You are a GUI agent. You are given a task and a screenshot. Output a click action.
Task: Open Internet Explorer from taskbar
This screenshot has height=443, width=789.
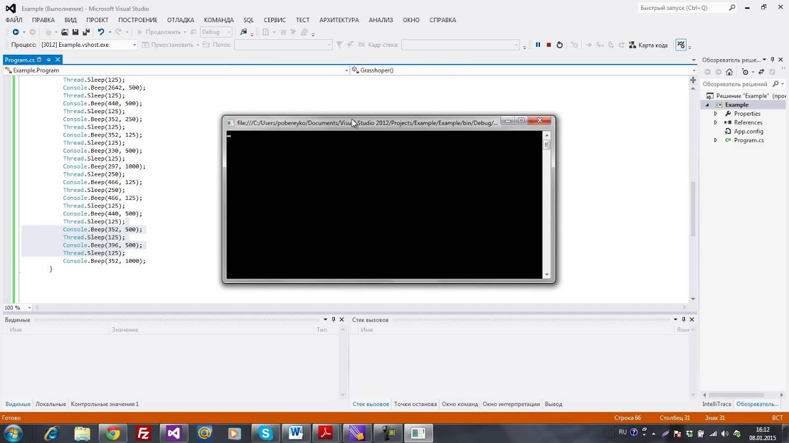(x=51, y=433)
